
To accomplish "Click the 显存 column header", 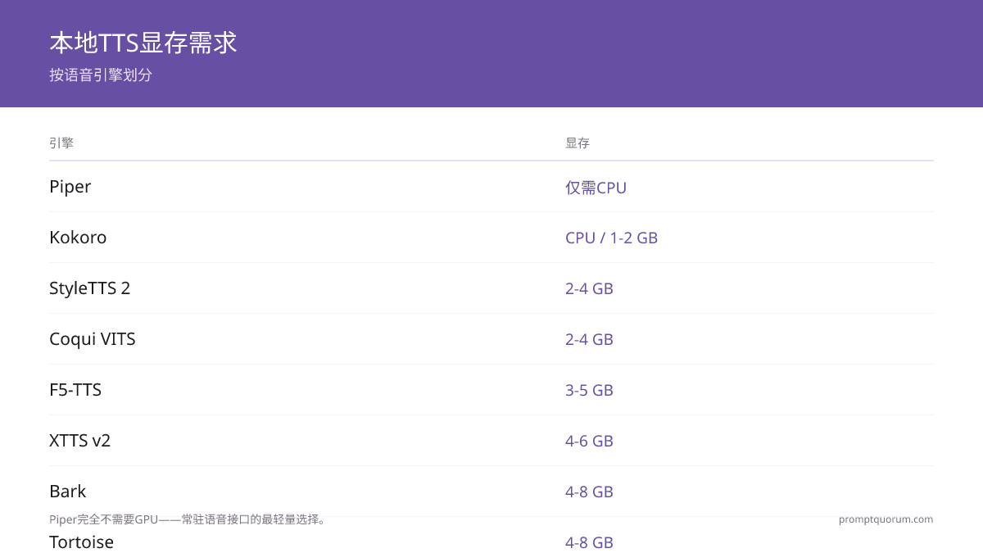I will pyautogui.click(x=578, y=143).
